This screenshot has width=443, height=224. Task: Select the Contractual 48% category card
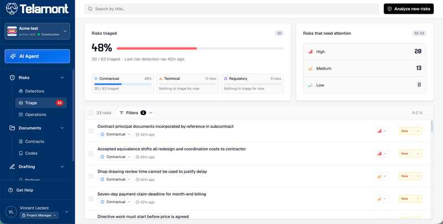point(122,84)
